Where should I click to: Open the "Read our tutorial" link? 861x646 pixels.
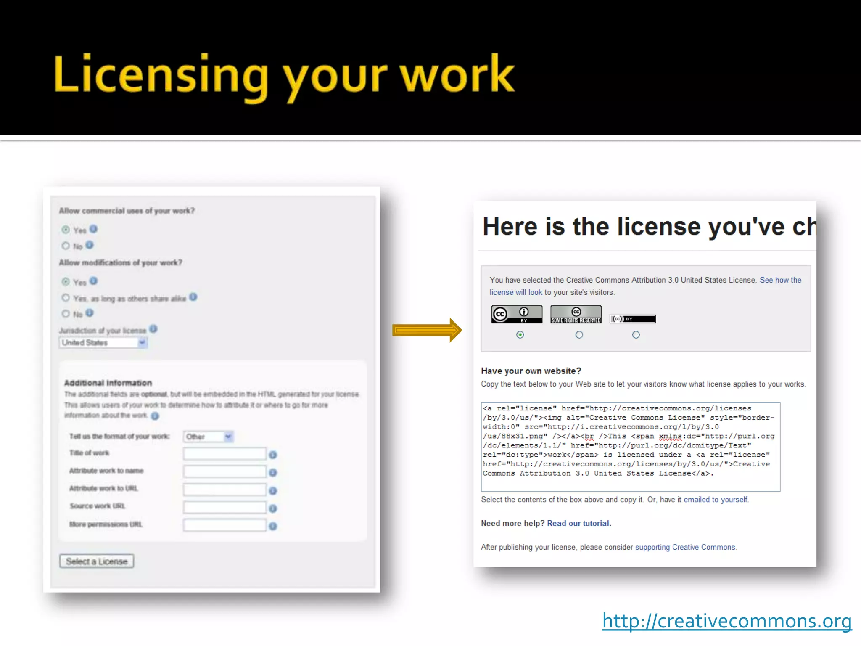point(578,523)
